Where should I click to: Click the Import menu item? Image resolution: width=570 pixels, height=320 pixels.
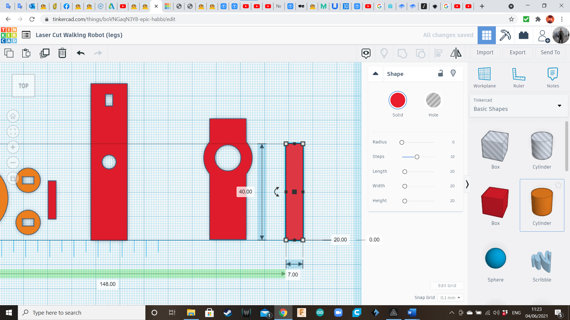pos(485,52)
